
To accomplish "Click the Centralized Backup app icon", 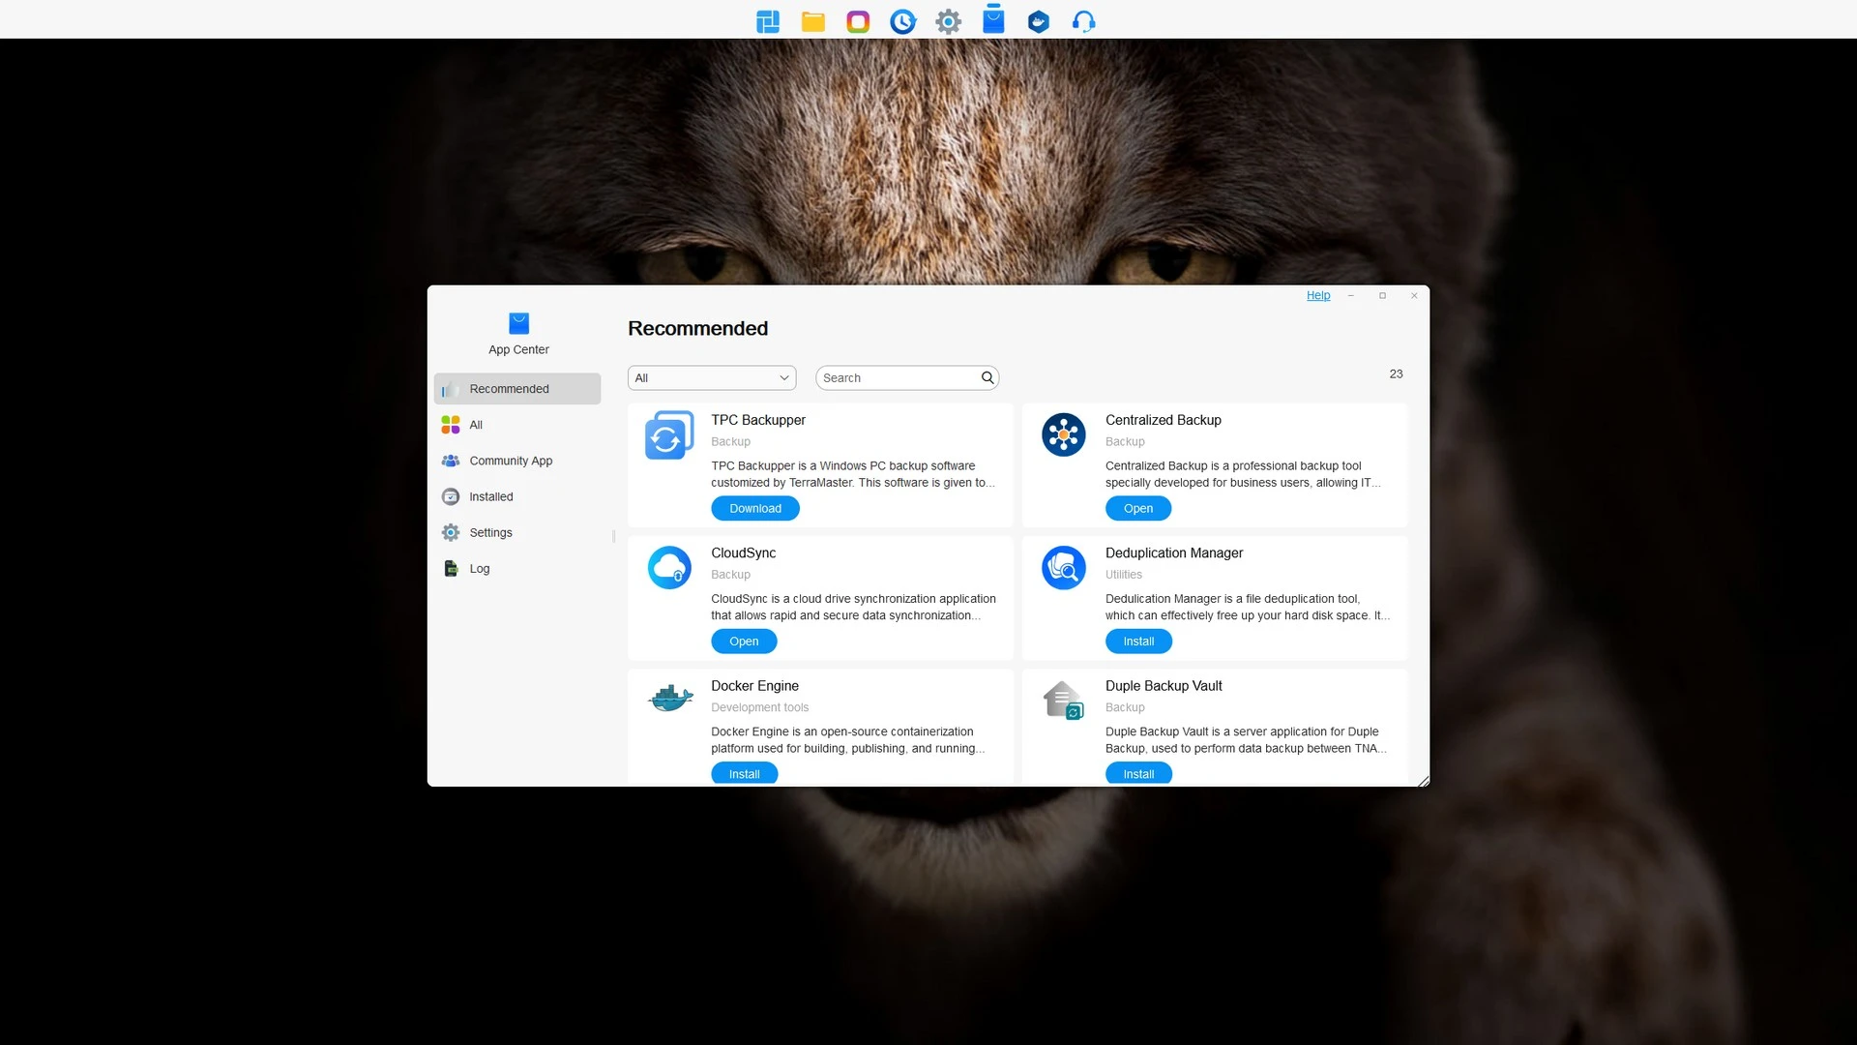I will (x=1063, y=435).
